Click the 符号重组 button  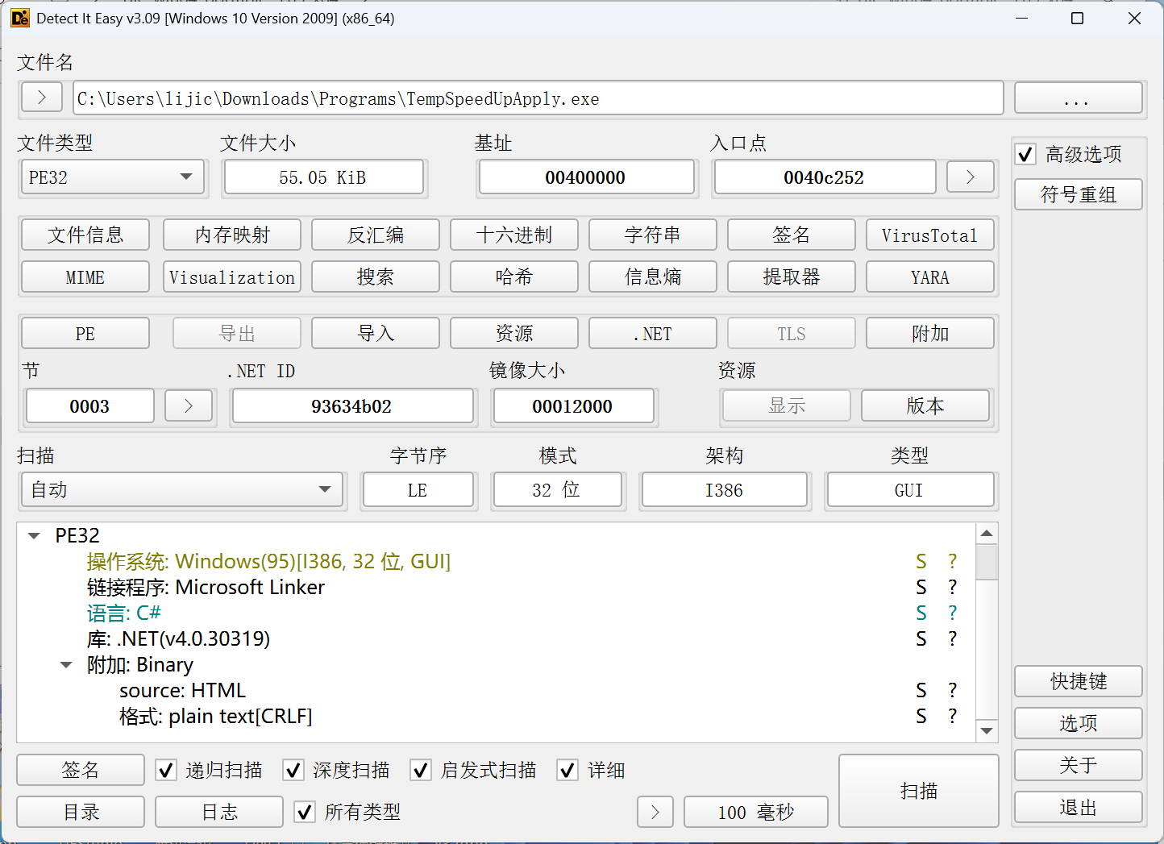tap(1079, 194)
